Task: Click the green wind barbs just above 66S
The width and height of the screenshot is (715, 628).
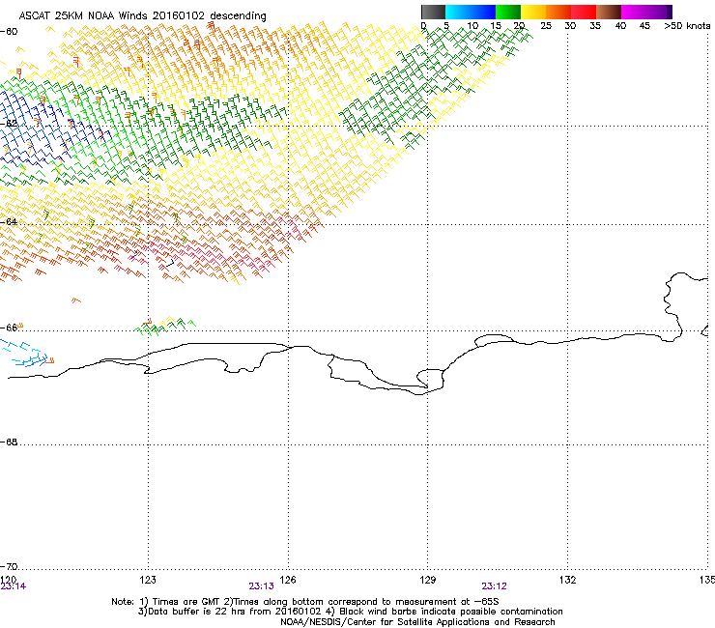Action: 165,327
